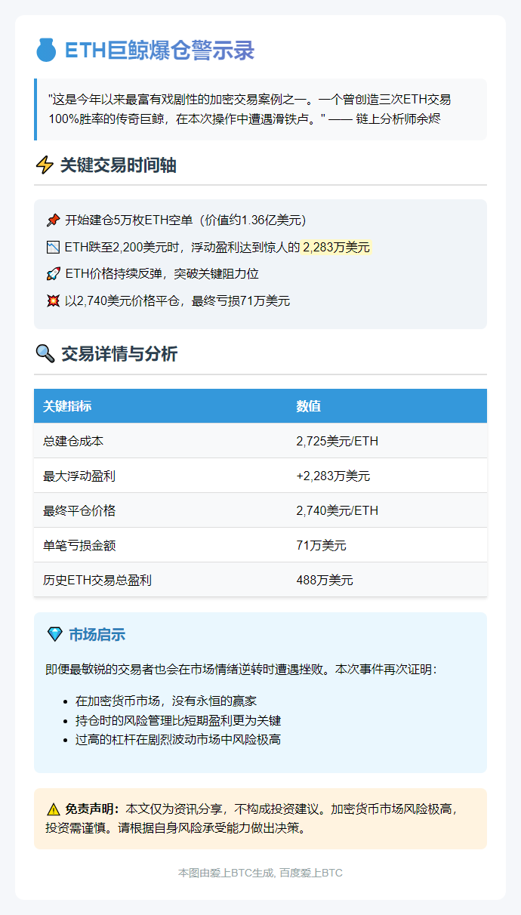Click the money bag icon beside the title

(x=46, y=51)
